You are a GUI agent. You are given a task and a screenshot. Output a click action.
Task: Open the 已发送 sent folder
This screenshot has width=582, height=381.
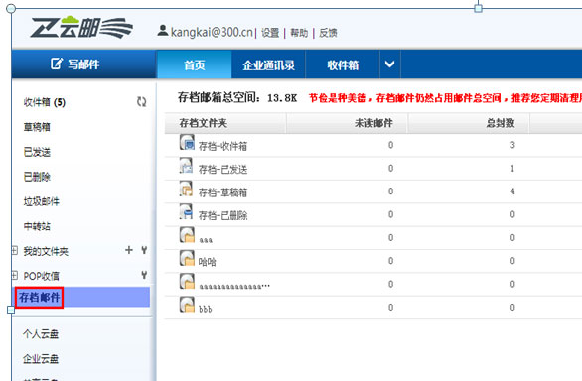click(37, 152)
